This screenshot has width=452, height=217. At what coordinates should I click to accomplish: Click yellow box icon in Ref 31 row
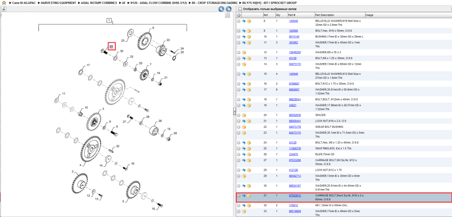pos(249,196)
